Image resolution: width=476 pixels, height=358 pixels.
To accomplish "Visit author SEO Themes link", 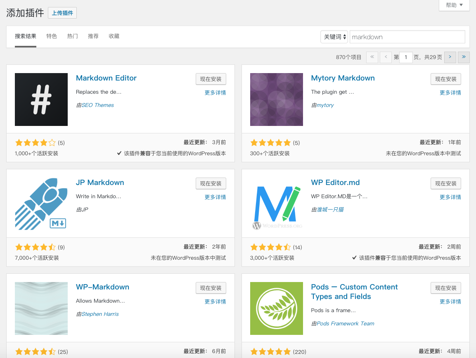I will pos(97,105).
